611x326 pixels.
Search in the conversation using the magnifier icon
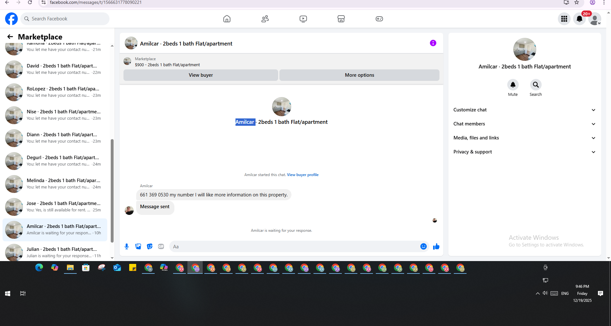coord(536,85)
